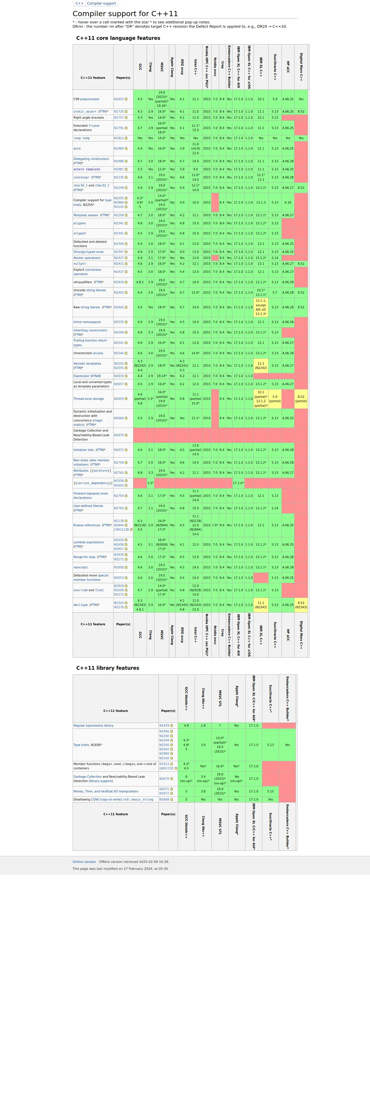Open the Lambda expressions link
Viewport: 370px width, 1112px height.
tap(88, 542)
